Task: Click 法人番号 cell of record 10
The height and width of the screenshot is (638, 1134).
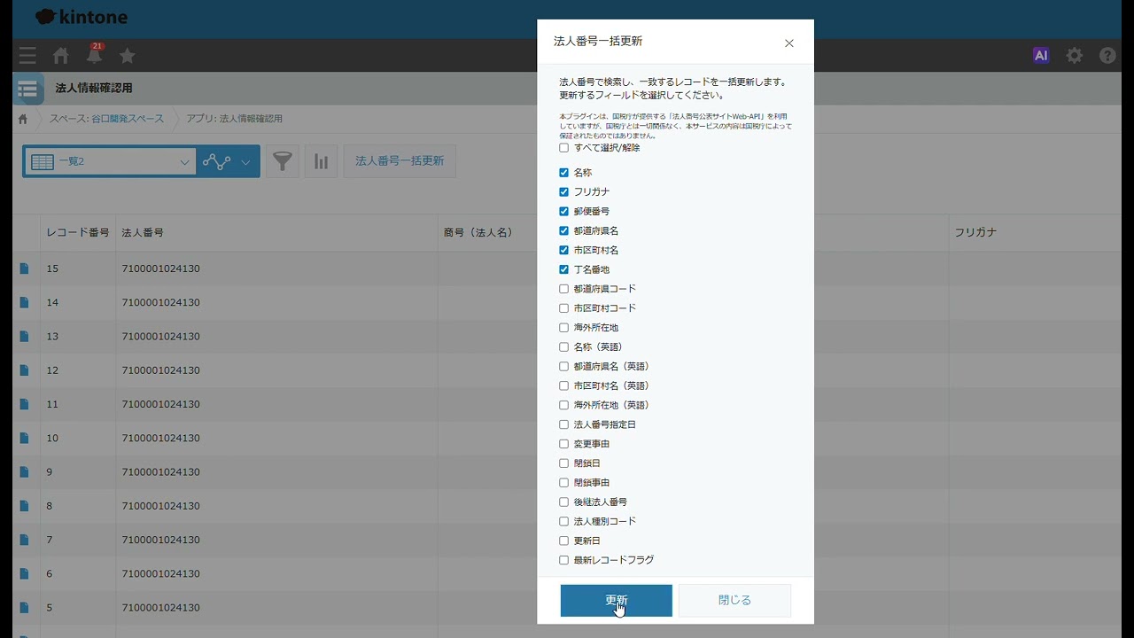Action: click(x=276, y=438)
